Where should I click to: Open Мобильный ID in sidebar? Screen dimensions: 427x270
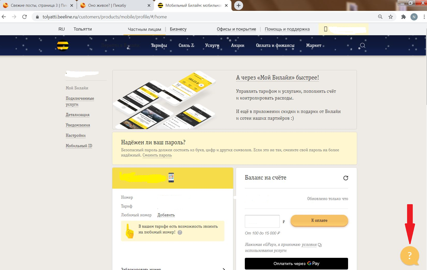[79, 146]
